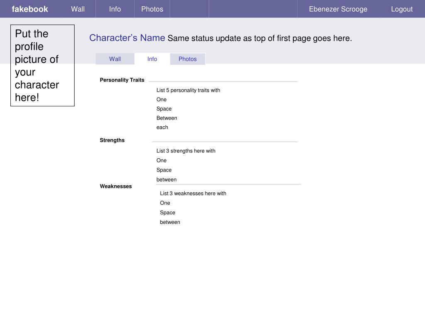Switch to the Photos profile tab
The width and height of the screenshot is (425, 319).
coord(188,59)
